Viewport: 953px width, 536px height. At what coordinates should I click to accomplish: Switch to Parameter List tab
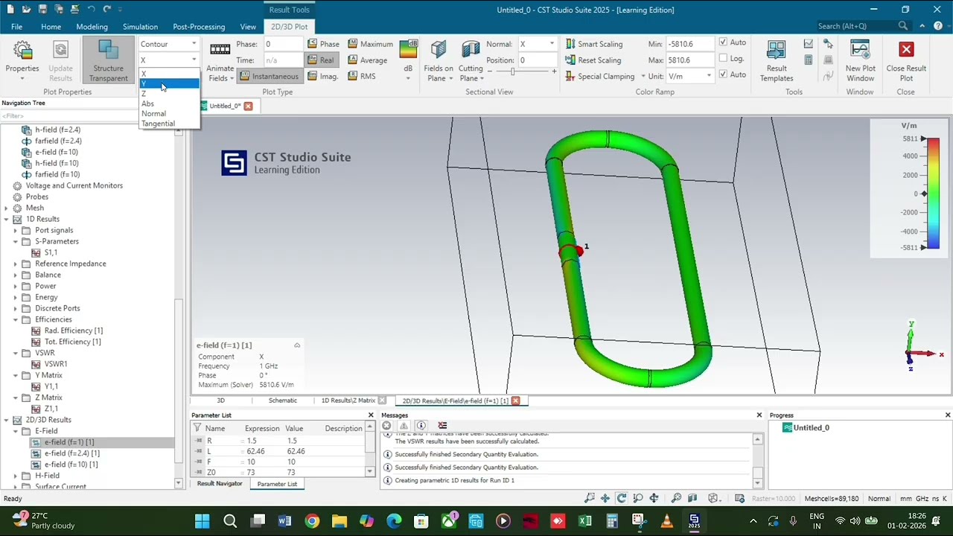(x=277, y=484)
